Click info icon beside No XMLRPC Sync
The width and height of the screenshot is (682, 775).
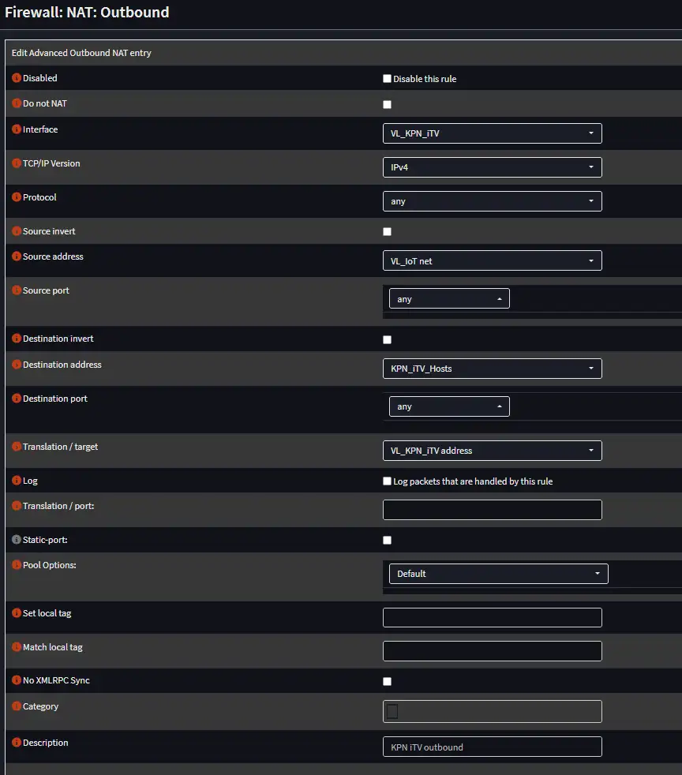tap(17, 680)
